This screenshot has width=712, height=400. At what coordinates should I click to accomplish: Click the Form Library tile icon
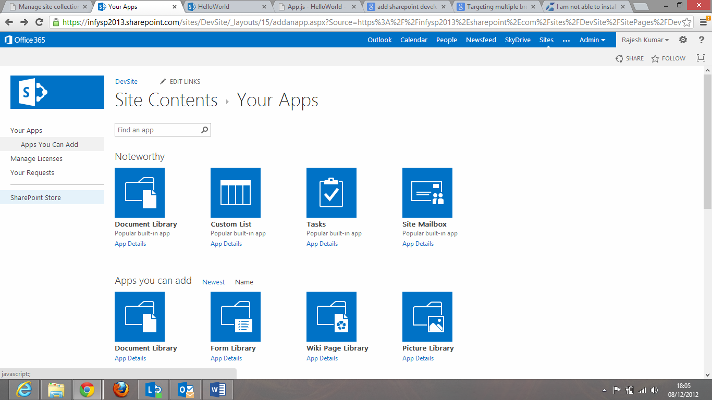coord(235,316)
